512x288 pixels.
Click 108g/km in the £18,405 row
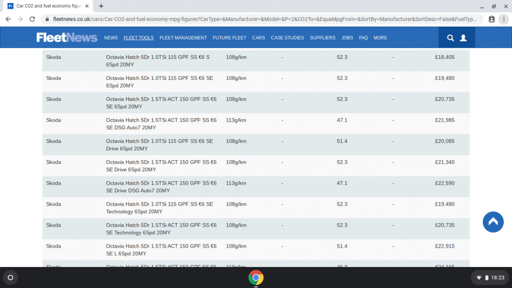tap(236, 57)
